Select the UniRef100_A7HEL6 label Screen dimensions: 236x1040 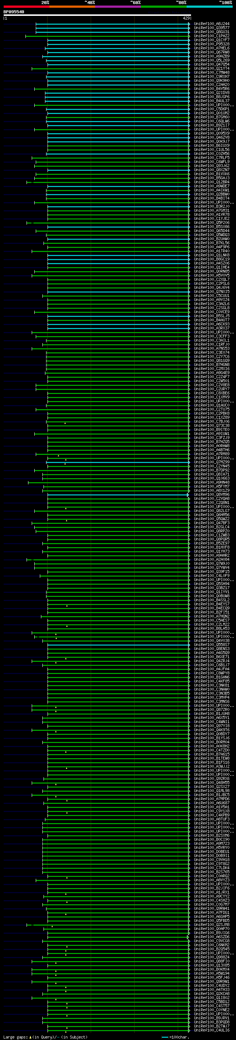211,48
